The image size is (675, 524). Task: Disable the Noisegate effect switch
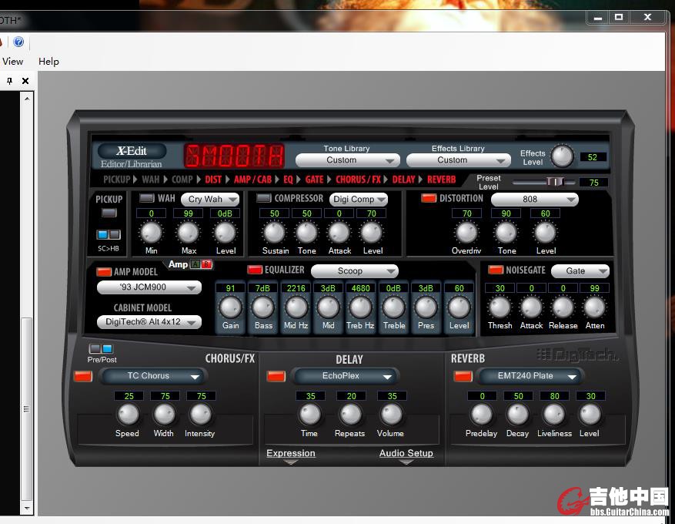(496, 270)
